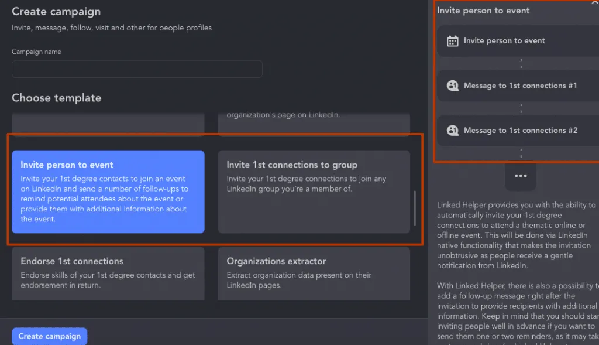Click the Create campaign page title
The image size is (599, 345).
56,12
